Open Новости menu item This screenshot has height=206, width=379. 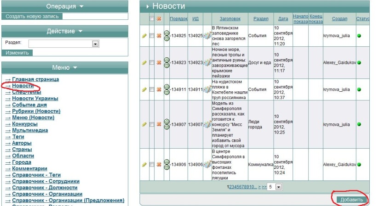click(x=23, y=86)
